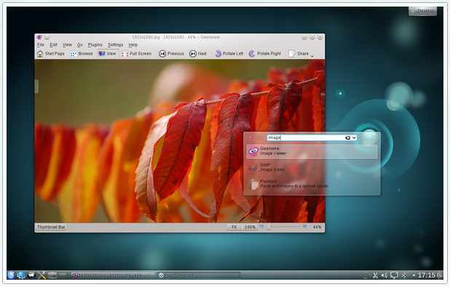Show hidden tray icons arrow

pos(414,275)
